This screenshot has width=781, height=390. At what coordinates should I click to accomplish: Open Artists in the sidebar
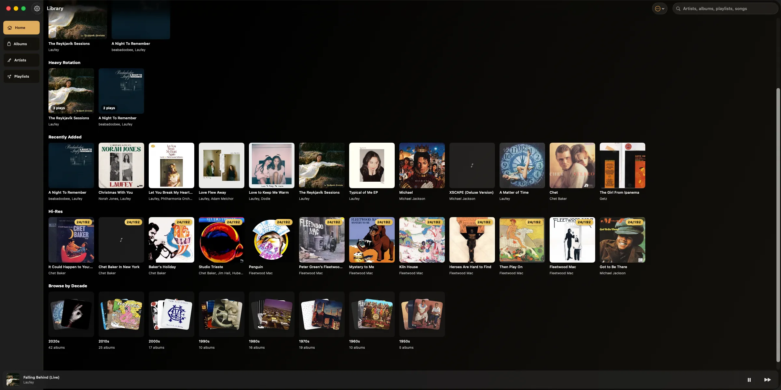coord(21,60)
